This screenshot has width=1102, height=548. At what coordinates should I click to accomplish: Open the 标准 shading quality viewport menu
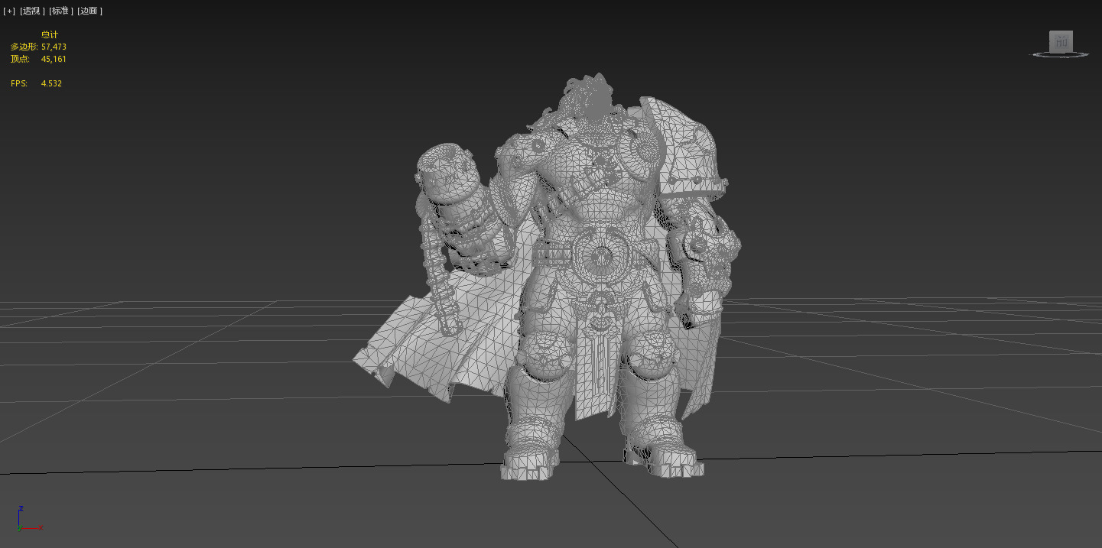[x=61, y=11]
